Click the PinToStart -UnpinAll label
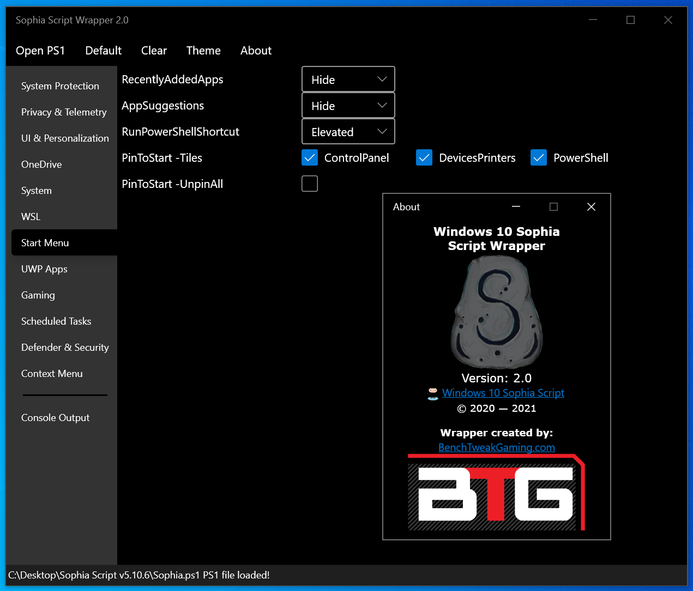693x591 pixels. [172, 184]
